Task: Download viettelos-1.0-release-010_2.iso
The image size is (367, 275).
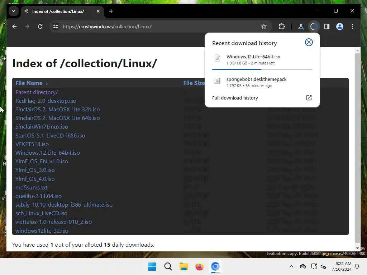Action: click(x=53, y=222)
